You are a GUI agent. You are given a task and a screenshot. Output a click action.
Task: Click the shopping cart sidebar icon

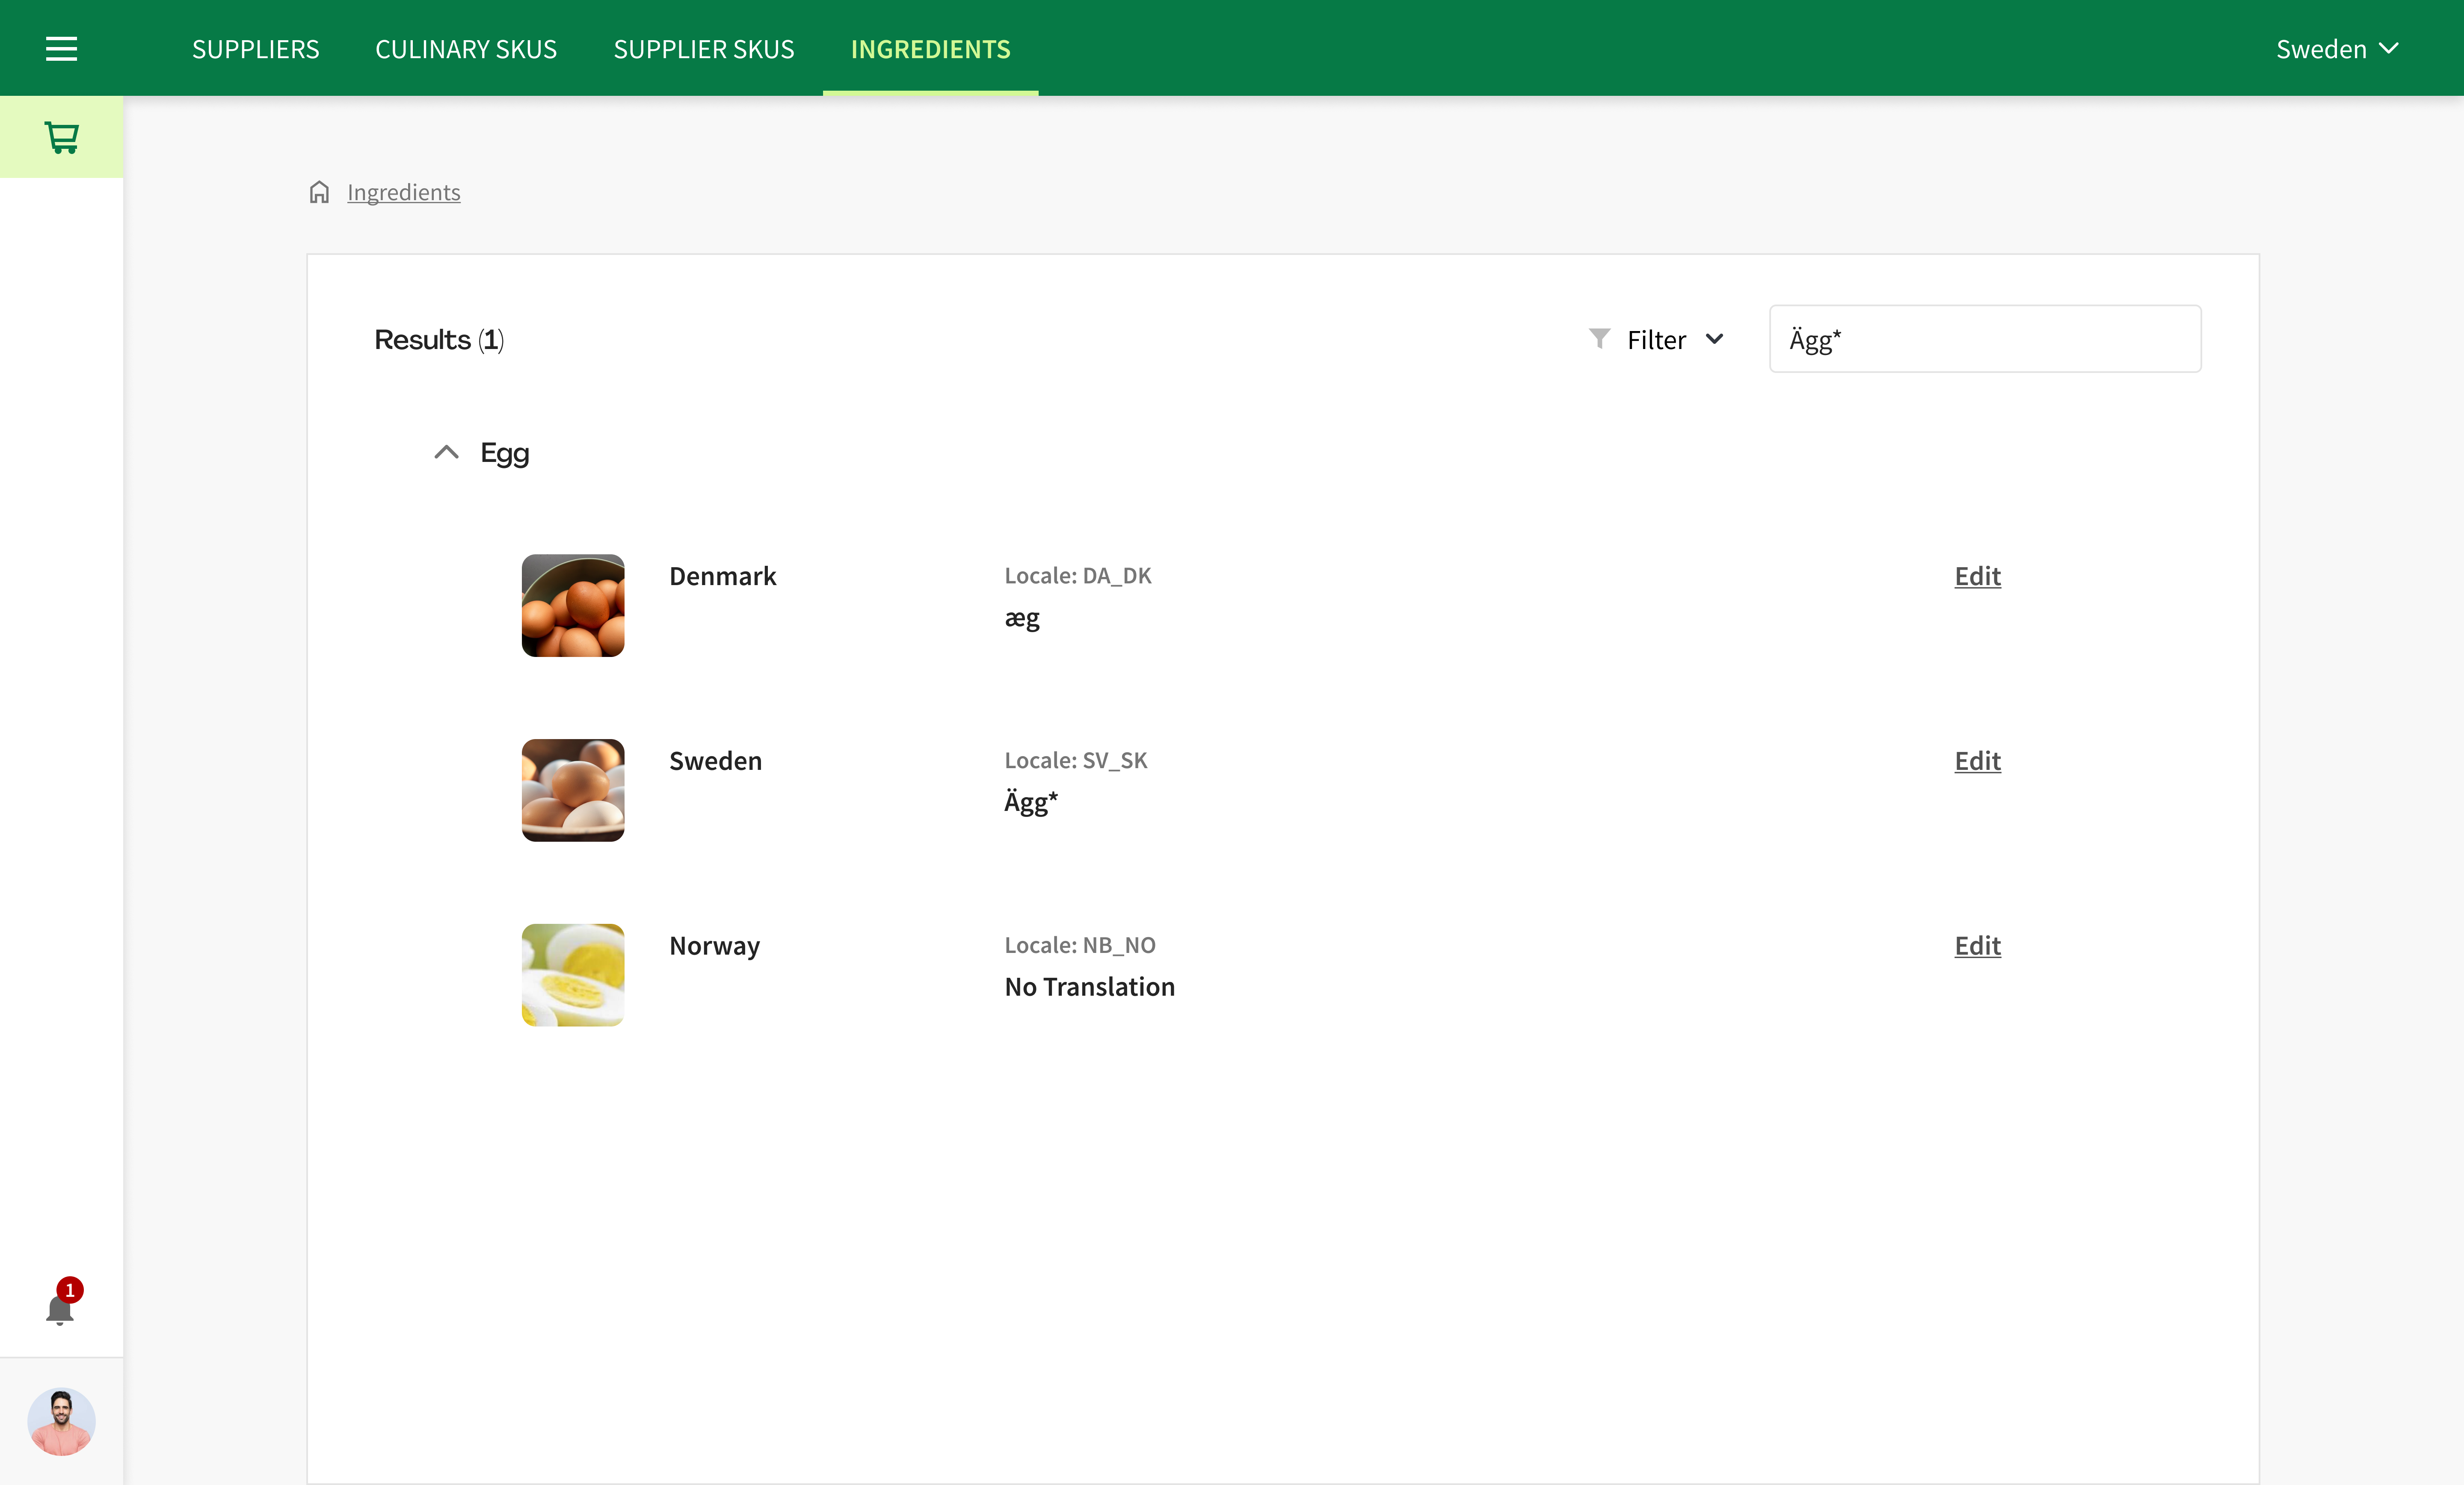coord(61,137)
